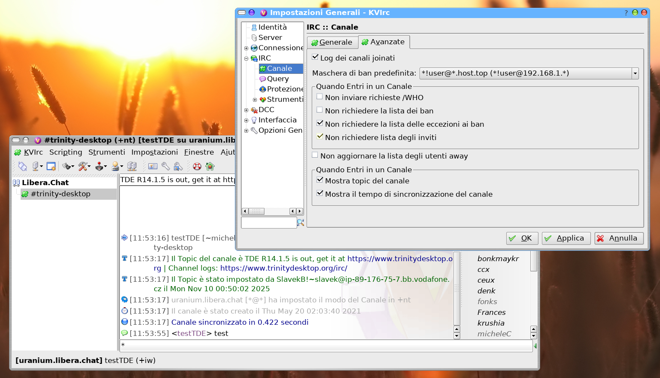660x378 pixels.
Task: Click the settings search input field
Action: point(269,223)
